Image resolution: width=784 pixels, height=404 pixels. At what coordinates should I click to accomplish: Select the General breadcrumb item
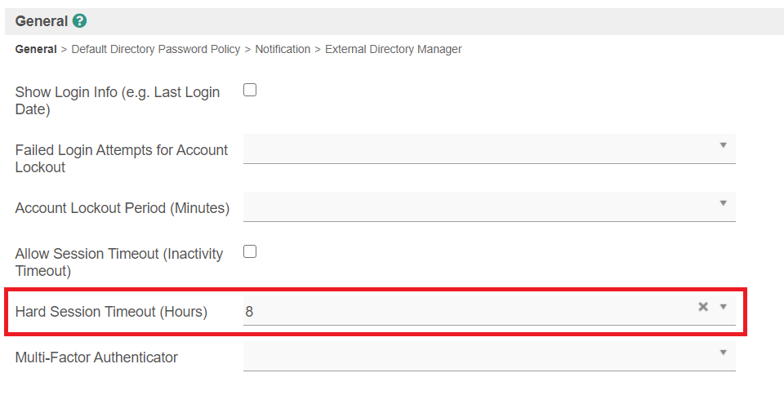click(36, 49)
